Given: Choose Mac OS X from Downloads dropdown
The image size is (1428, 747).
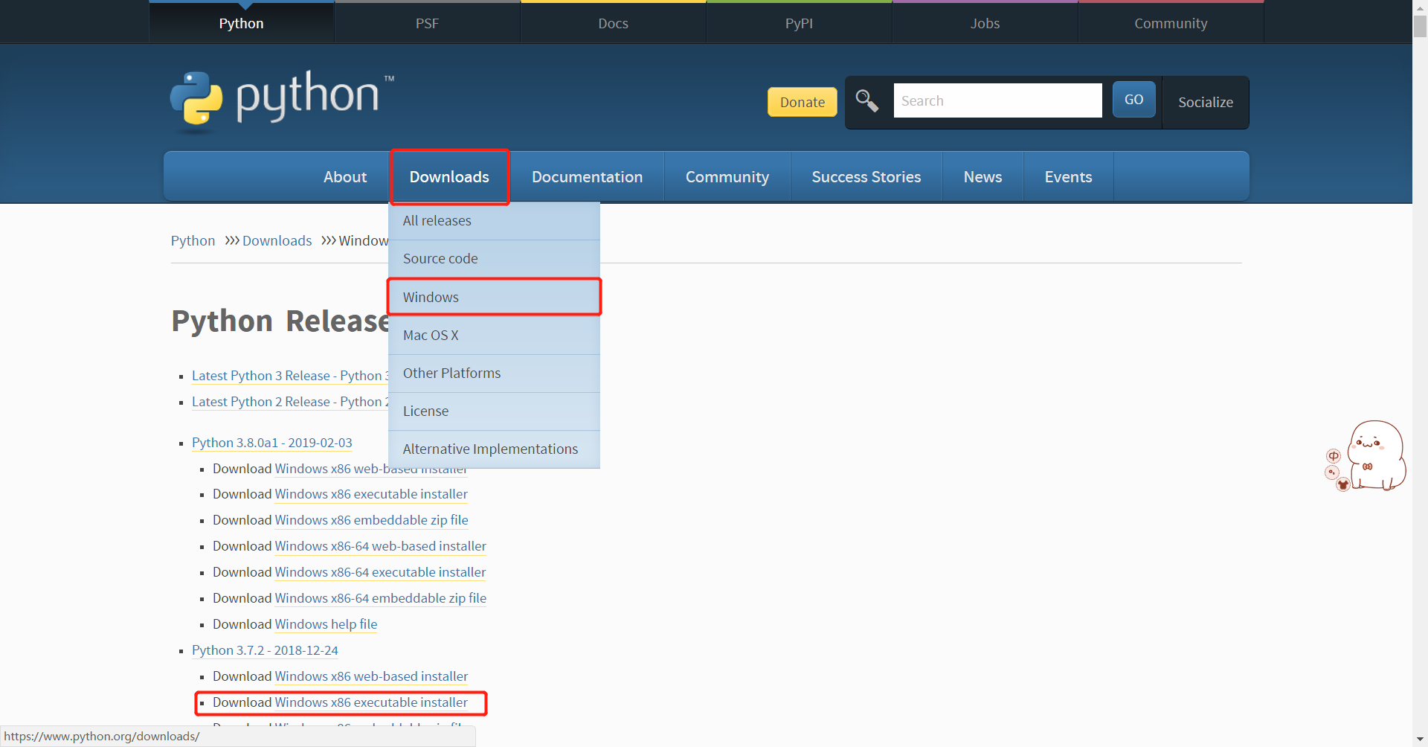Looking at the screenshot, I should pos(494,336).
